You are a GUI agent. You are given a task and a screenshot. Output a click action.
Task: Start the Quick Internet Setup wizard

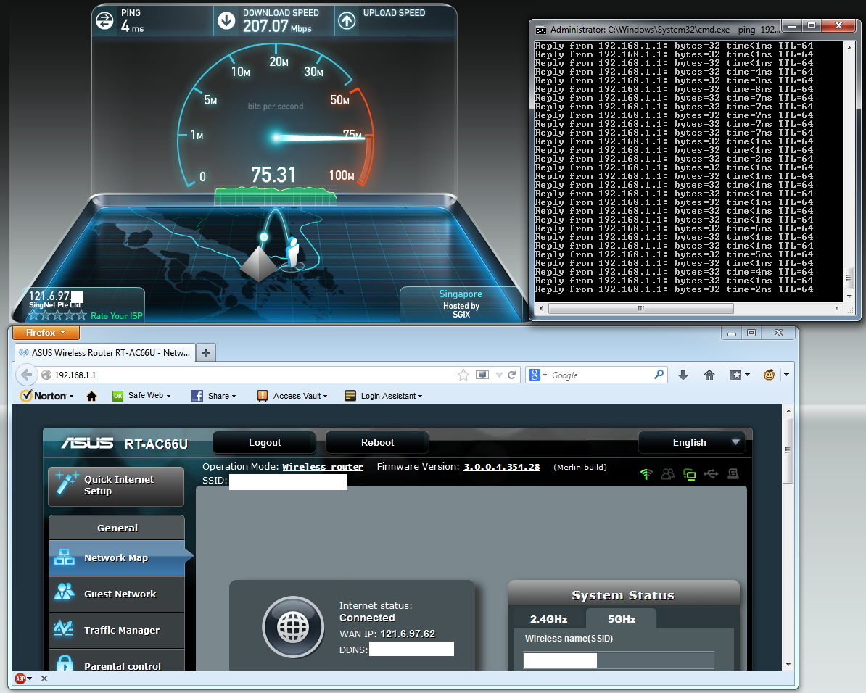[116, 486]
